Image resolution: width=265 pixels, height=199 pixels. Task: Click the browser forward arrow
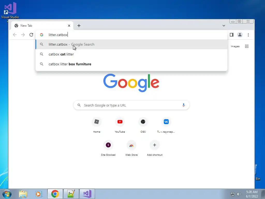pos(23,35)
